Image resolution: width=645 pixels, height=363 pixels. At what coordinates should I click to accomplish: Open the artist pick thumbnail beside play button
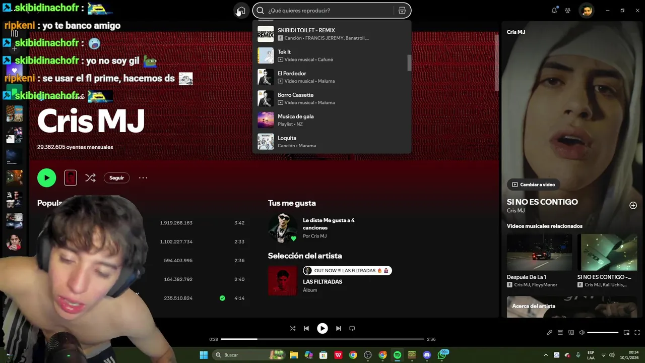[x=71, y=177]
